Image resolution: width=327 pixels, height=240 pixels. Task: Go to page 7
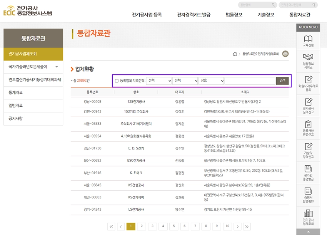click(x=195, y=227)
